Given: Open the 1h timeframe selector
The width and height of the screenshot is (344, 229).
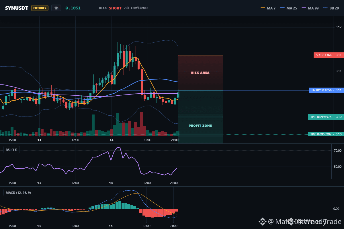Looking at the screenshot, I should click(x=56, y=8).
